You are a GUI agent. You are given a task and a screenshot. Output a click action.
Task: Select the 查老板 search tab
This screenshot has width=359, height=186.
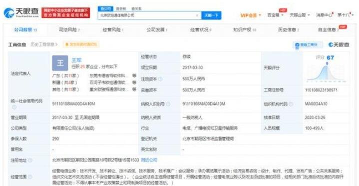(121, 8)
